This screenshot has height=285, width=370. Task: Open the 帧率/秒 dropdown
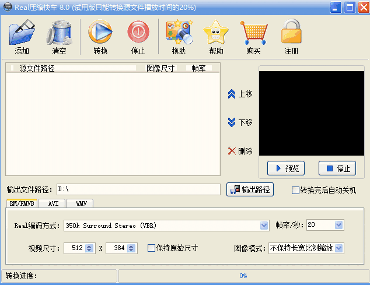[x=338, y=225]
